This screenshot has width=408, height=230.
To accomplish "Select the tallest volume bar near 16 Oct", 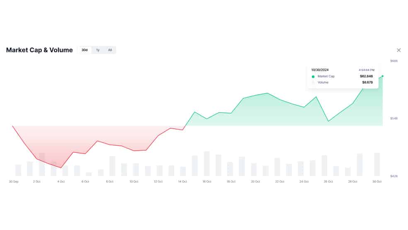I will tap(206, 164).
